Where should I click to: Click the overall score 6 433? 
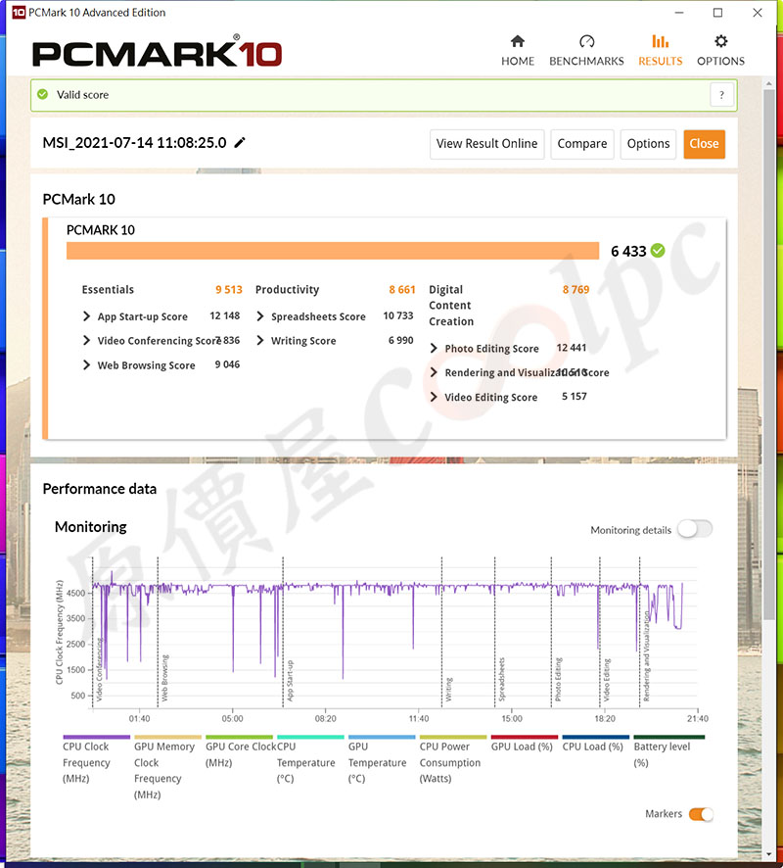click(628, 252)
